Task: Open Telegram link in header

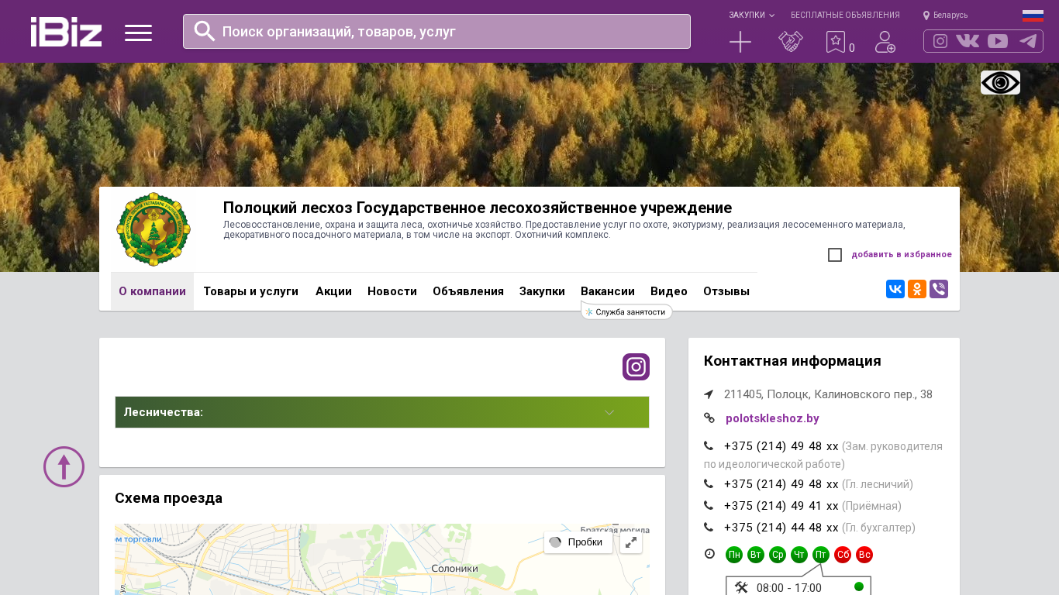Action: click(1028, 41)
